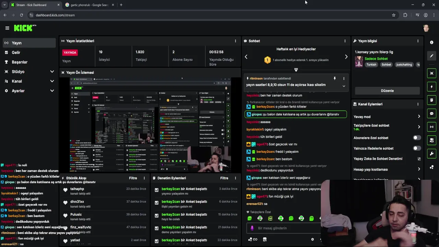
Task: Open Denetim Eylemleri three-dot options
Action: pyautogui.click(x=235, y=178)
